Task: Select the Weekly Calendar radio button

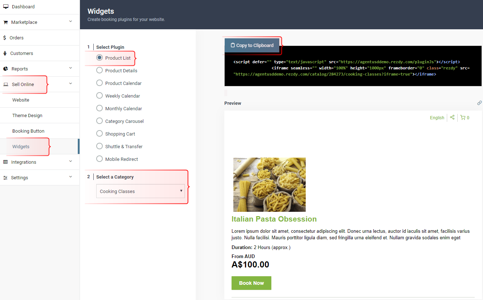Action: [x=99, y=95]
